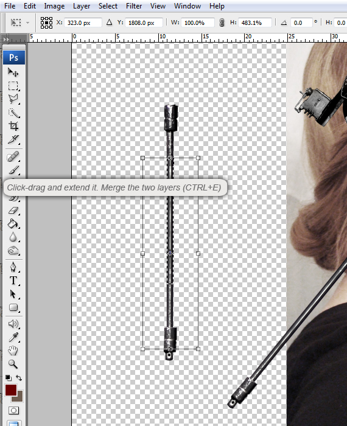Open the Image menu

coord(54,6)
